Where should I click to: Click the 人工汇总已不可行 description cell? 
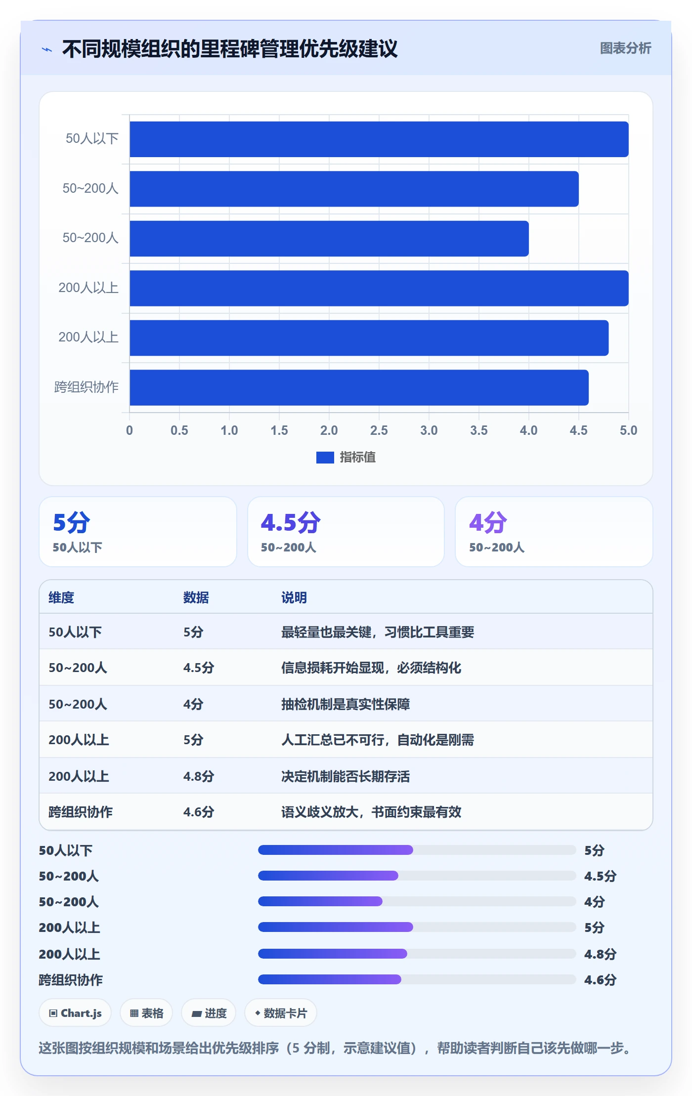(x=378, y=740)
